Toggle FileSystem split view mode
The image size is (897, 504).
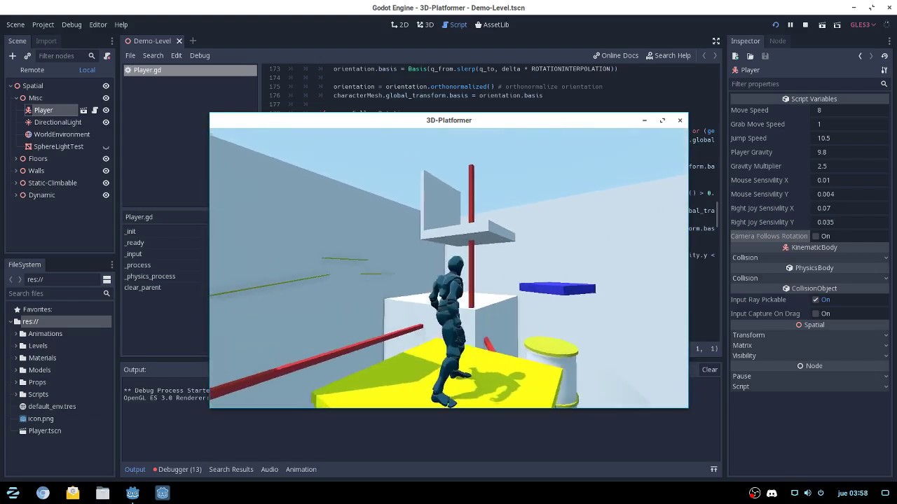click(x=107, y=279)
